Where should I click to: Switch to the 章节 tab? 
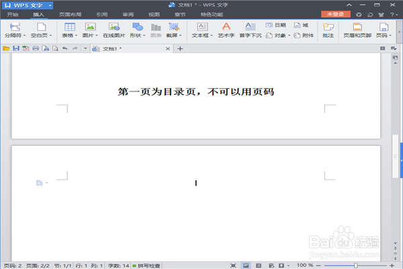tap(180, 14)
